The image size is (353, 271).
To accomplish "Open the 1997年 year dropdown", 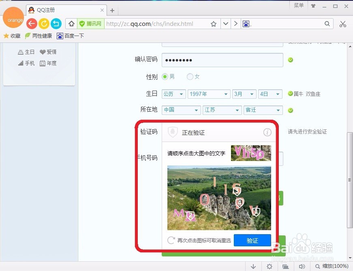I will (x=209, y=94).
